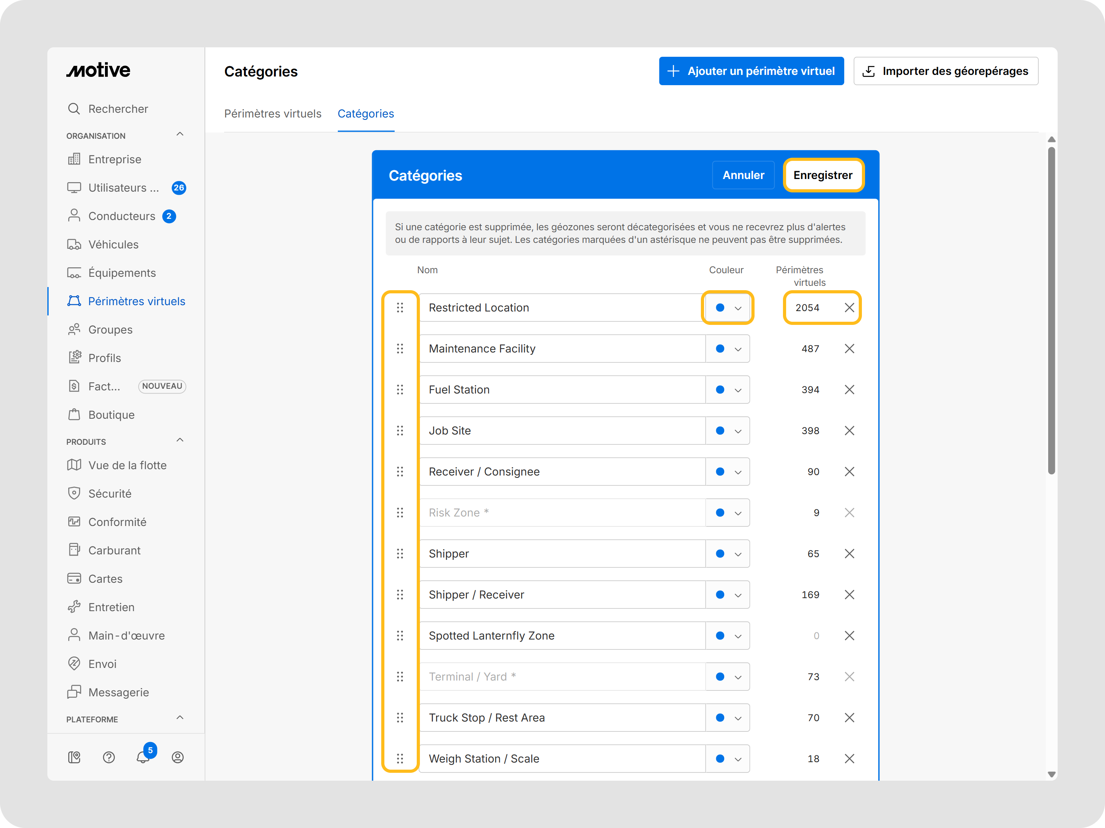Click the map pin icon in bottom bar
The height and width of the screenshot is (828, 1105).
pyautogui.click(x=74, y=757)
